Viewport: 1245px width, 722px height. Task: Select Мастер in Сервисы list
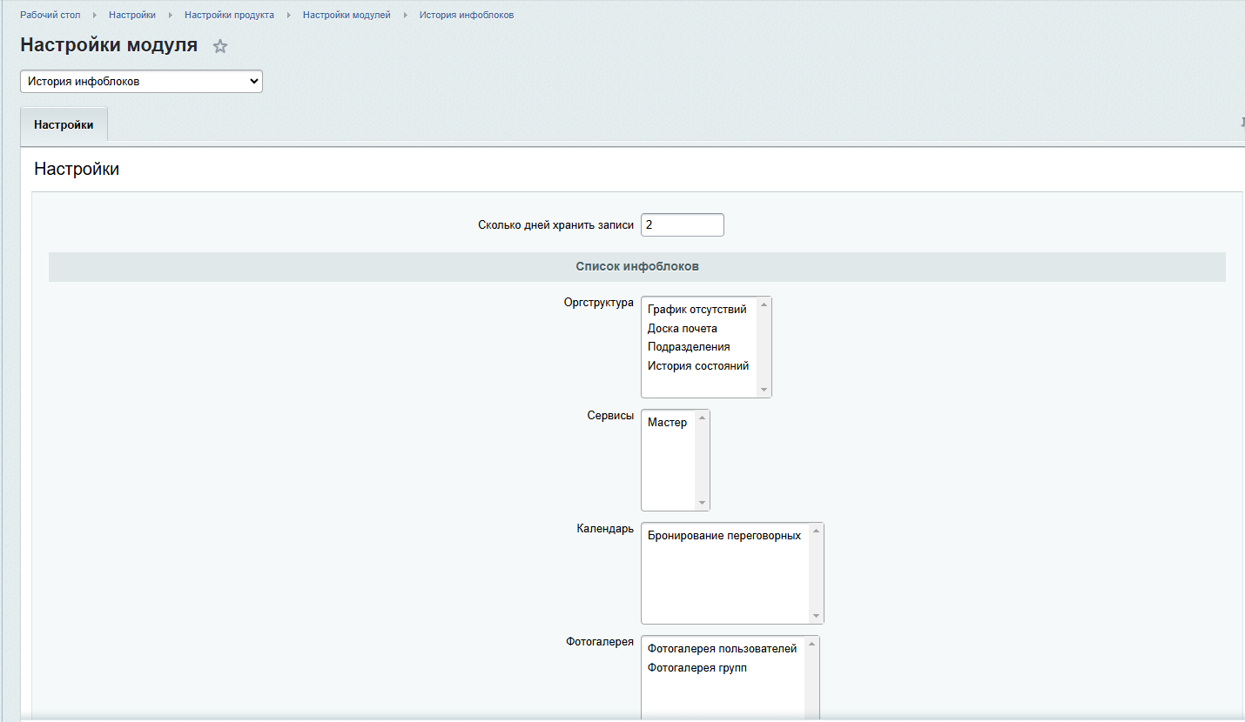pyautogui.click(x=667, y=423)
